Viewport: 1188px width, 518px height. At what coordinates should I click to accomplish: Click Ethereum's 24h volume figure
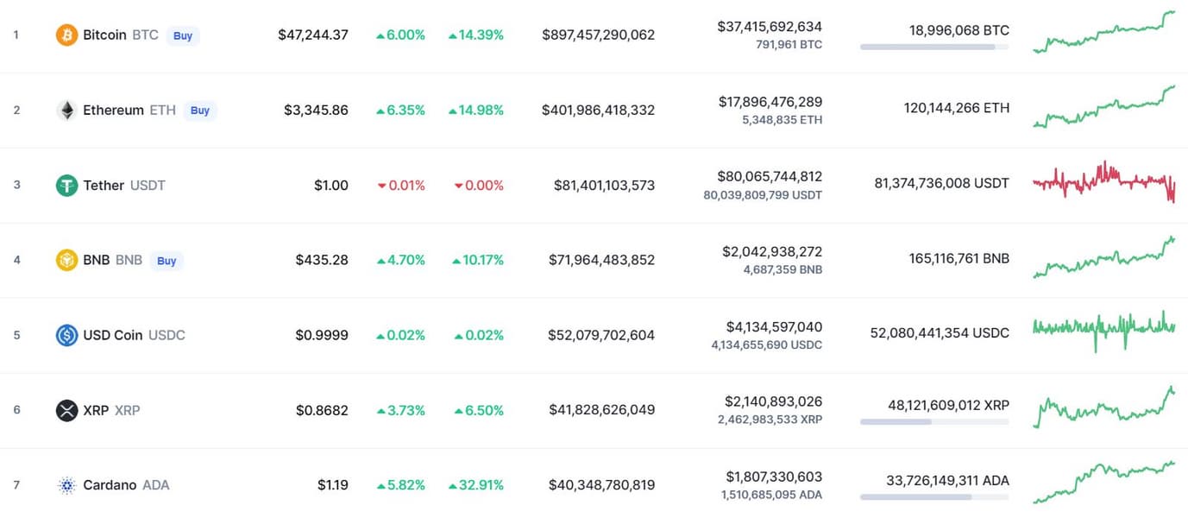[770, 102]
